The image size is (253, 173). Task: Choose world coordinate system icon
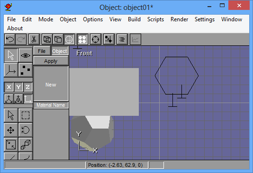point(9,99)
